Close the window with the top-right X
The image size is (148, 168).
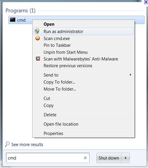click(146, 2)
